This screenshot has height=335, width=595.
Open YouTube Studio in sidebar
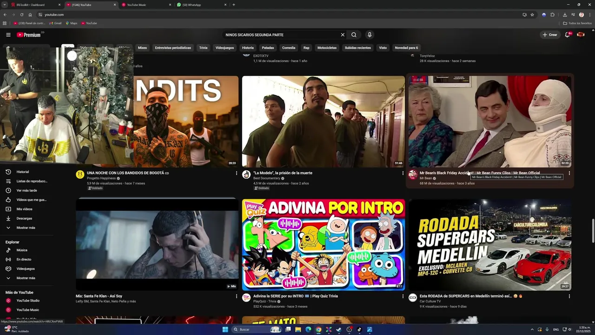[26, 301]
